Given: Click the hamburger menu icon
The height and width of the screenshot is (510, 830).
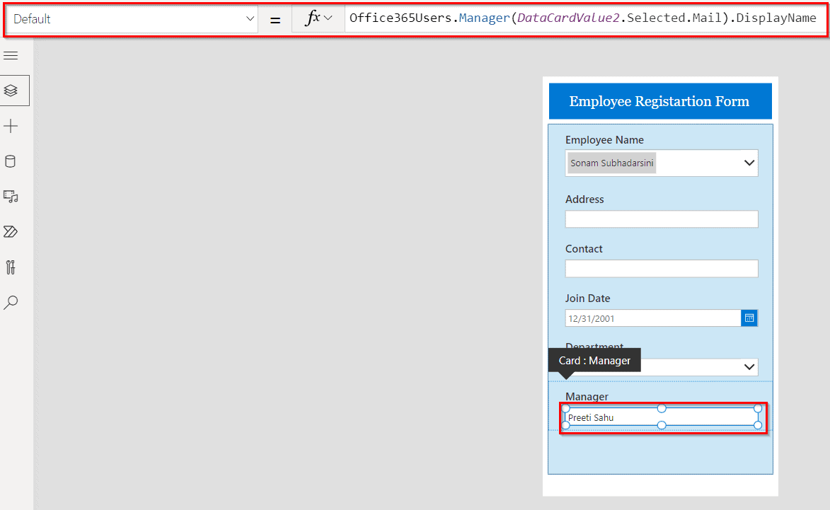Looking at the screenshot, I should coord(14,55).
